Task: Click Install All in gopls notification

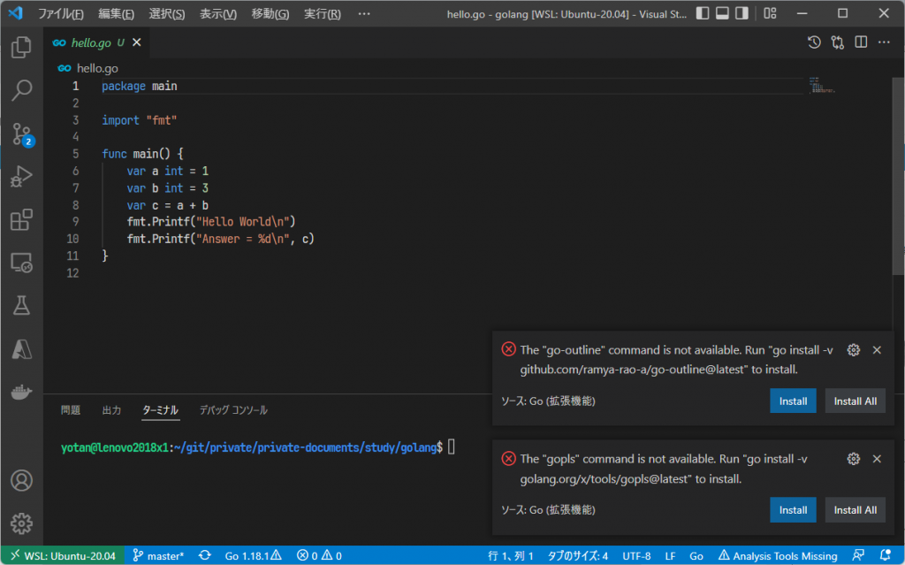Action: pos(855,510)
